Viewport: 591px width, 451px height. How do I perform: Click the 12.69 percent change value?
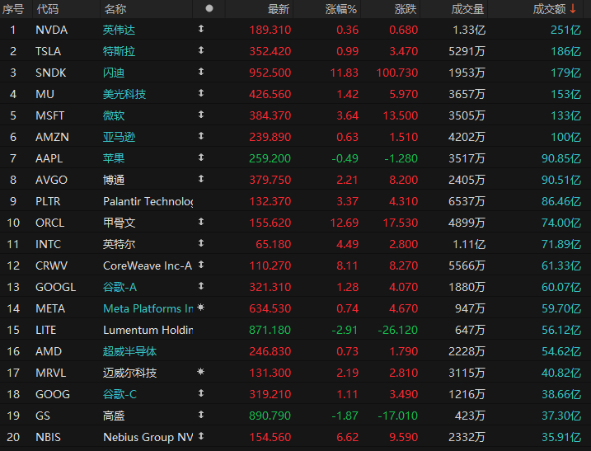(344, 223)
